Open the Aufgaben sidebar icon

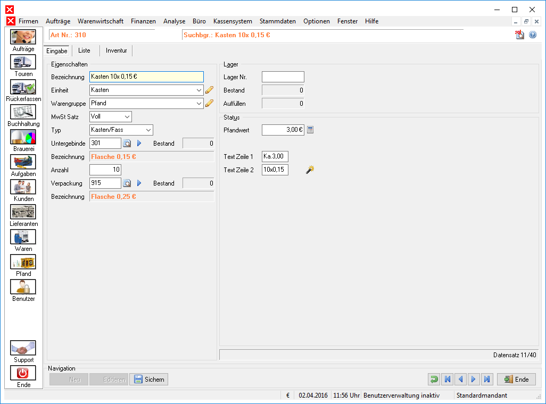point(23,162)
